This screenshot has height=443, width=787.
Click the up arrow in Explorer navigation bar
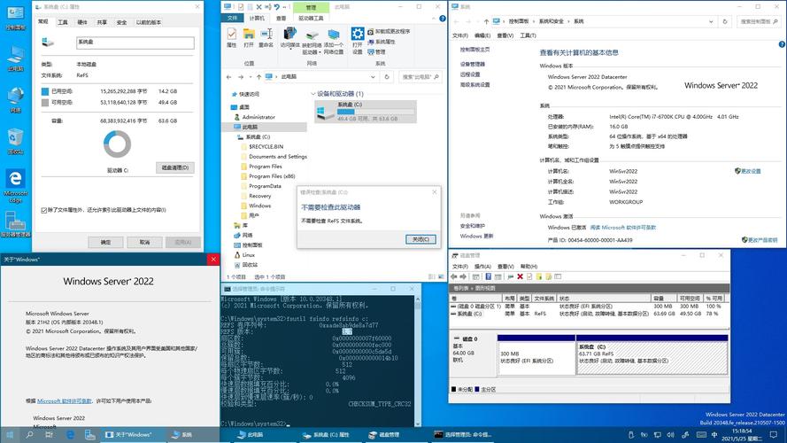coord(258,77)
